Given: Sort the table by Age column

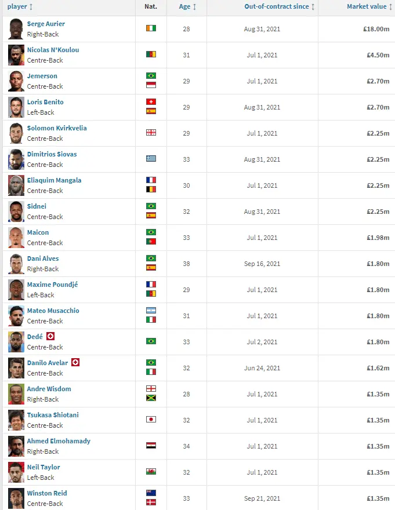Looking at the screenshot, I should (x=187, y=6).
